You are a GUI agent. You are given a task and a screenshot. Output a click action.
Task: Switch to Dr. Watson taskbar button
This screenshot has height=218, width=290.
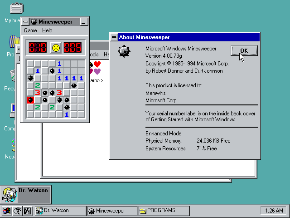pyautogui.click(x=60, y=211)
